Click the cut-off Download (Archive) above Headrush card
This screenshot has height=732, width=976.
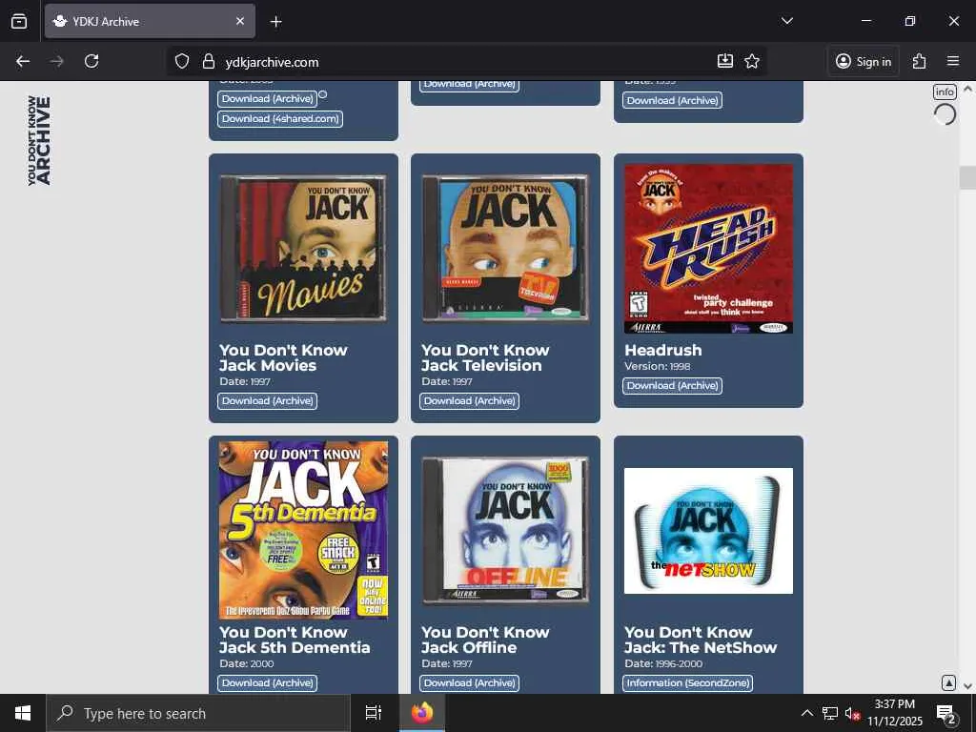674,100
